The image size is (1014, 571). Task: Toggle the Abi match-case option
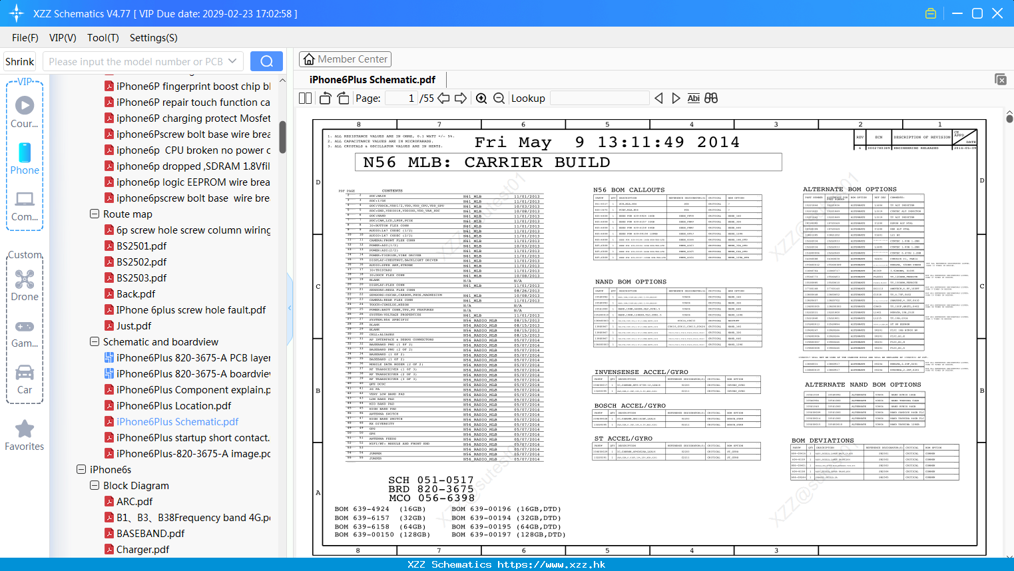(693, 98)
